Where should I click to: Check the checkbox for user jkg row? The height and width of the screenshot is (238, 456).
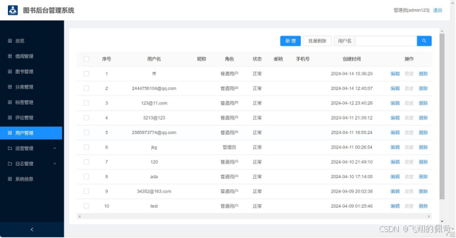click(x=86, y=147)
